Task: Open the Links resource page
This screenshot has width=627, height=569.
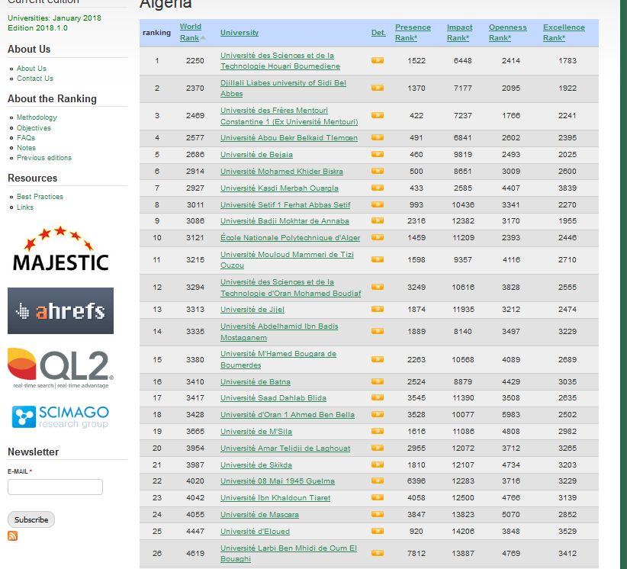Action: [x=25, y=207]
